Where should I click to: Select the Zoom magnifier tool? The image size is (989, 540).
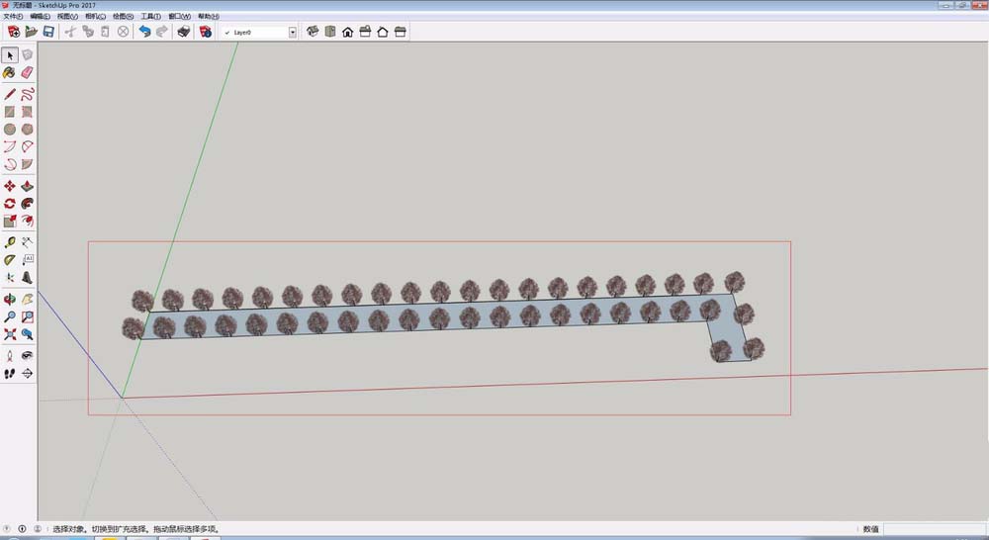(10, 316)
